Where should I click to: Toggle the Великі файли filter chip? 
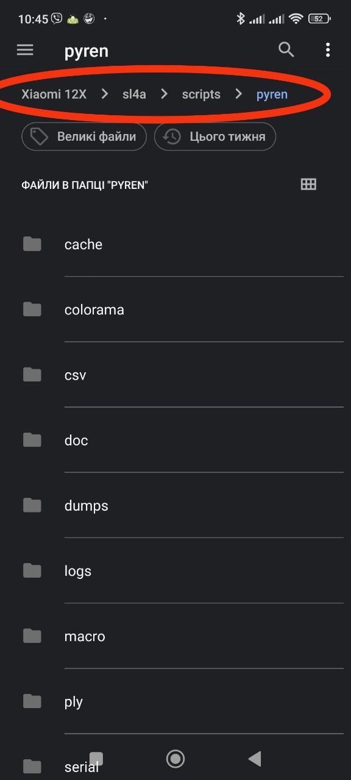tap(84, 136)
